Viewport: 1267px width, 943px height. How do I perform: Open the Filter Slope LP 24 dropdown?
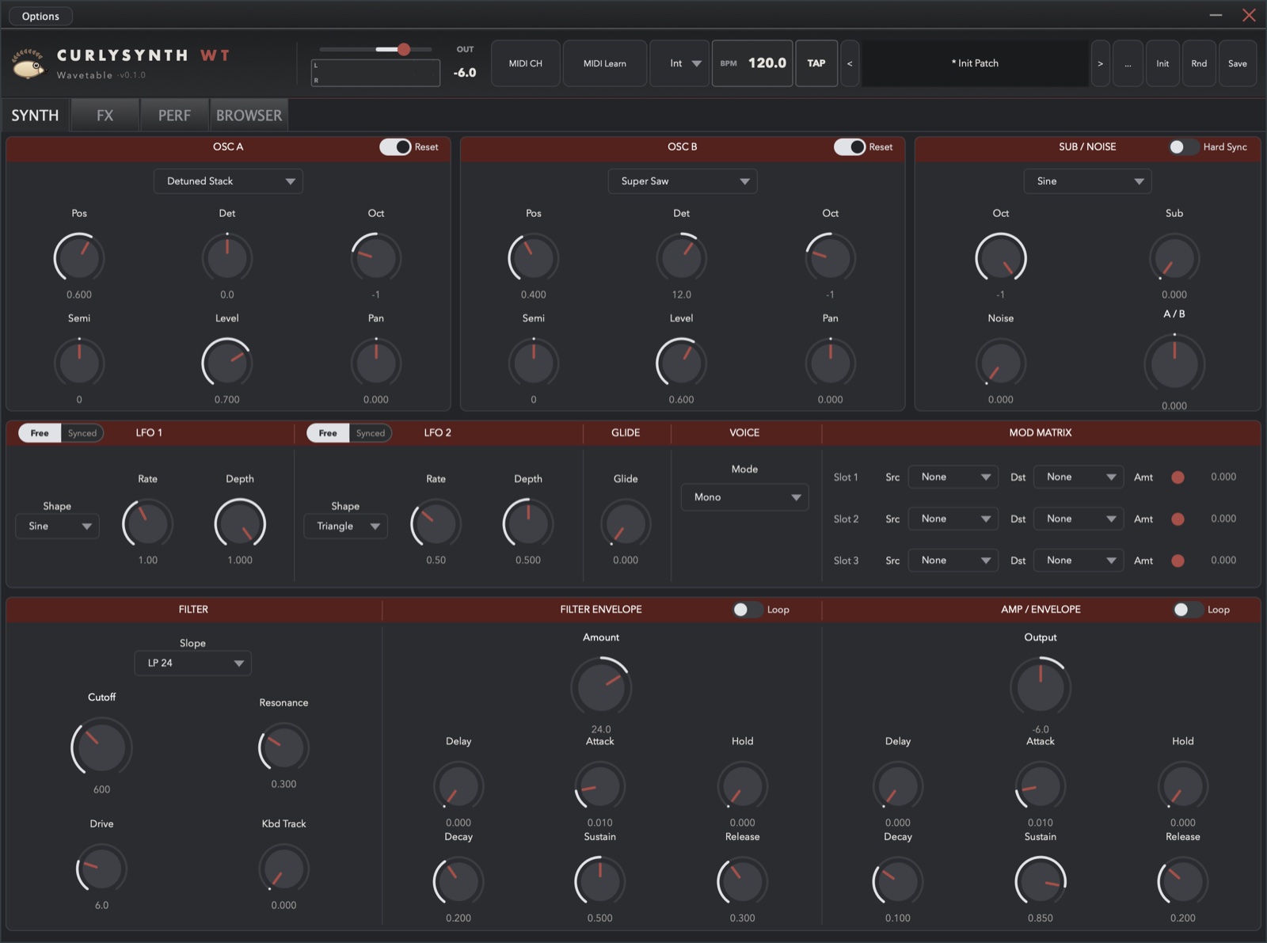tap(193, 664)
